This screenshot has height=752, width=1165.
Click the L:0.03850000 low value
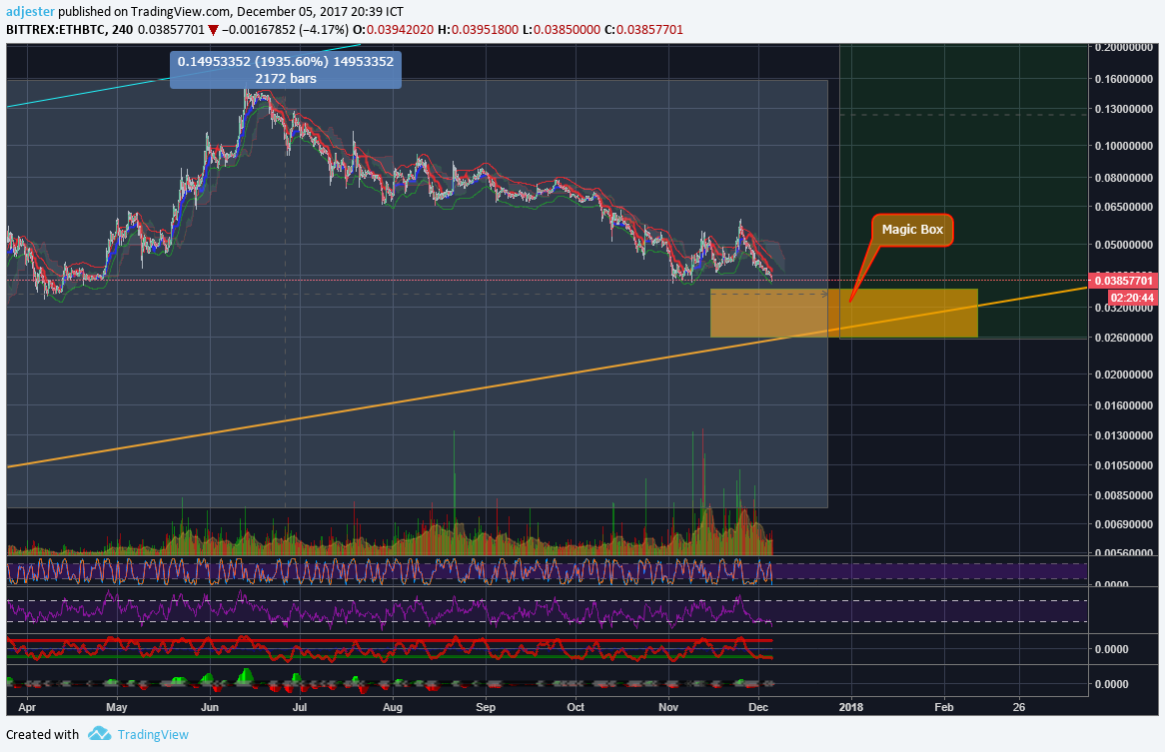click(x=562, y=30)
